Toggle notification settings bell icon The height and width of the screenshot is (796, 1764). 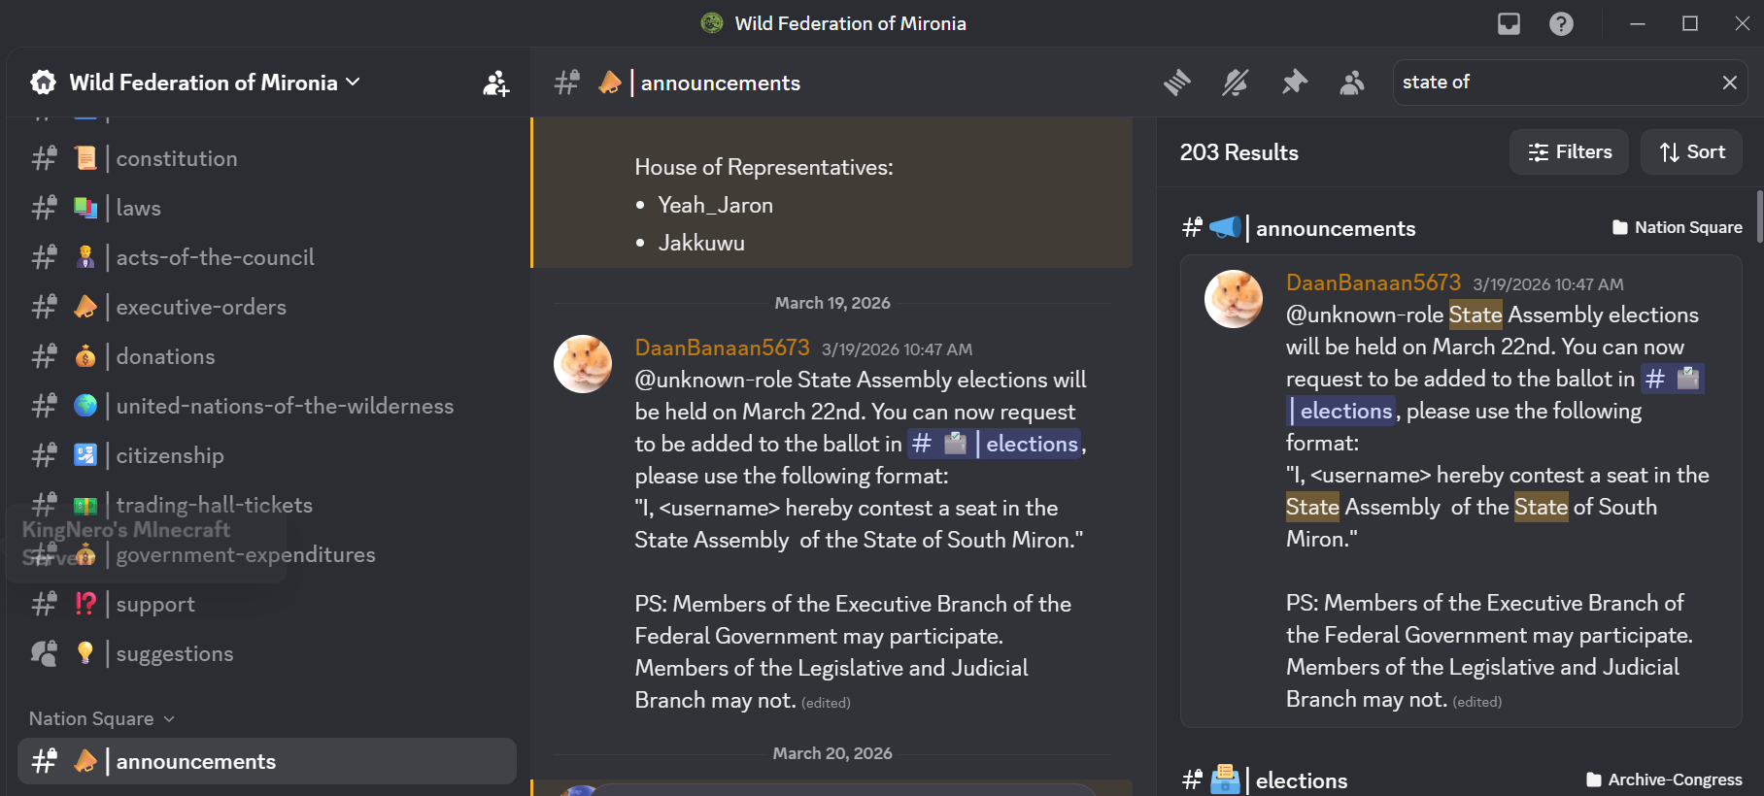tap(1235, 83)
